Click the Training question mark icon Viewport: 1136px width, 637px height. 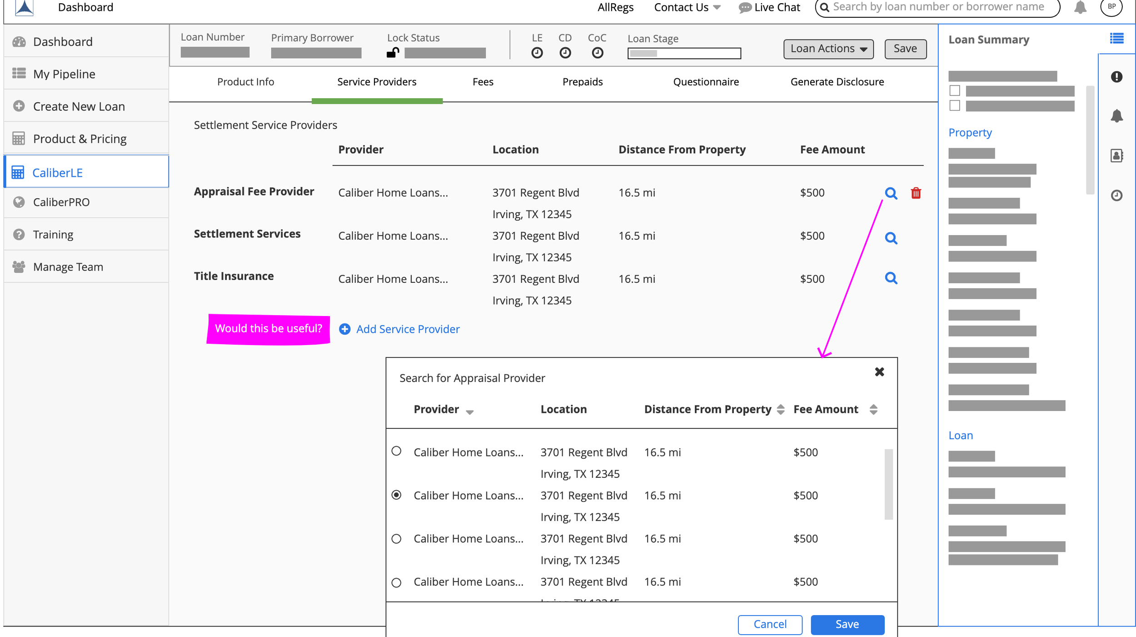(x=19, y=235)
